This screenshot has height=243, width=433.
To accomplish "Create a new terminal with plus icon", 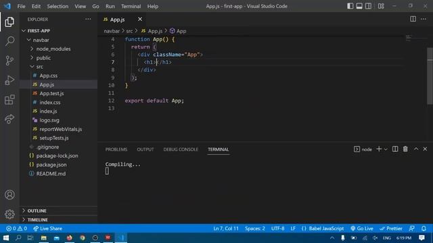I will pos(379,149).
